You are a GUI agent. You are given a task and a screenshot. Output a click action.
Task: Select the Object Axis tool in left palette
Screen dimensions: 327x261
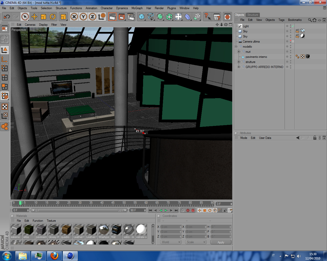click(x=5, y=59)
